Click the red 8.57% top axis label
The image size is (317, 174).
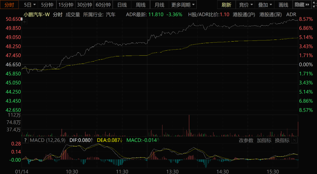coord(306,19)
